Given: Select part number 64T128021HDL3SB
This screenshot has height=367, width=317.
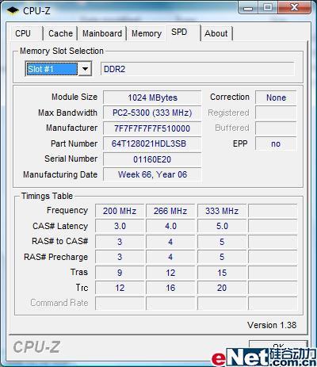Looking at the screenshot, I should 152,143.
